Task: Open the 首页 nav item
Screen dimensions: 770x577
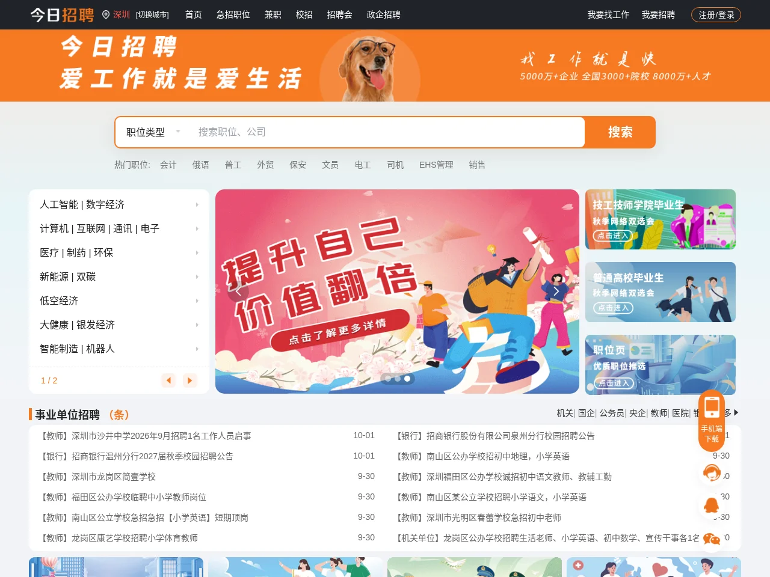Action: [194, 14]
